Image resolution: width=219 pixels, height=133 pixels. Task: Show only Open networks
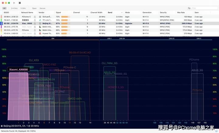pyautogui.click(x=34, y=9)
